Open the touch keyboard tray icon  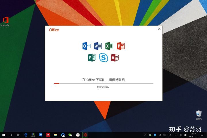coord(176,135)
